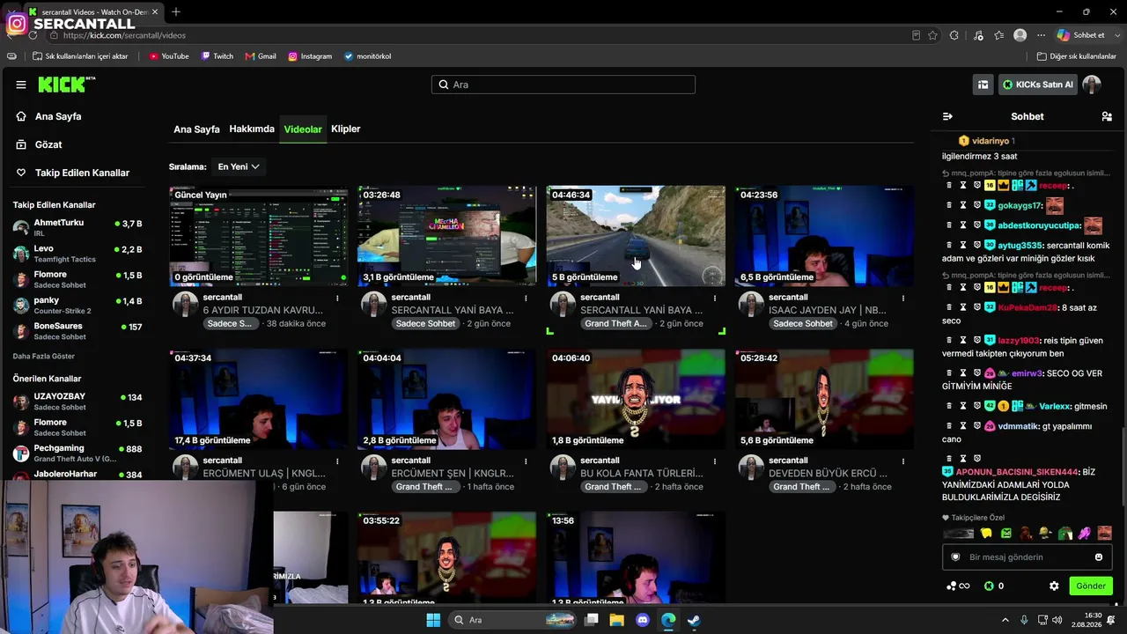Open Steam from the taskbar
Screen dimensions: 1127x634
(x=694, y=620)
